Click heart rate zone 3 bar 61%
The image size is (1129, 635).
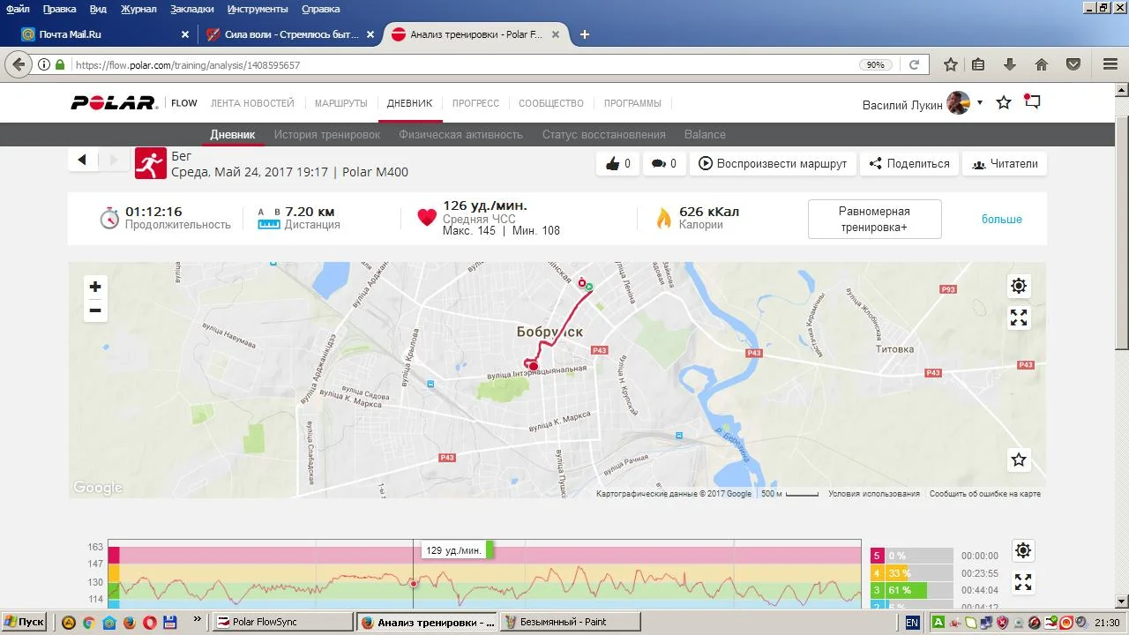pos(911,590)
